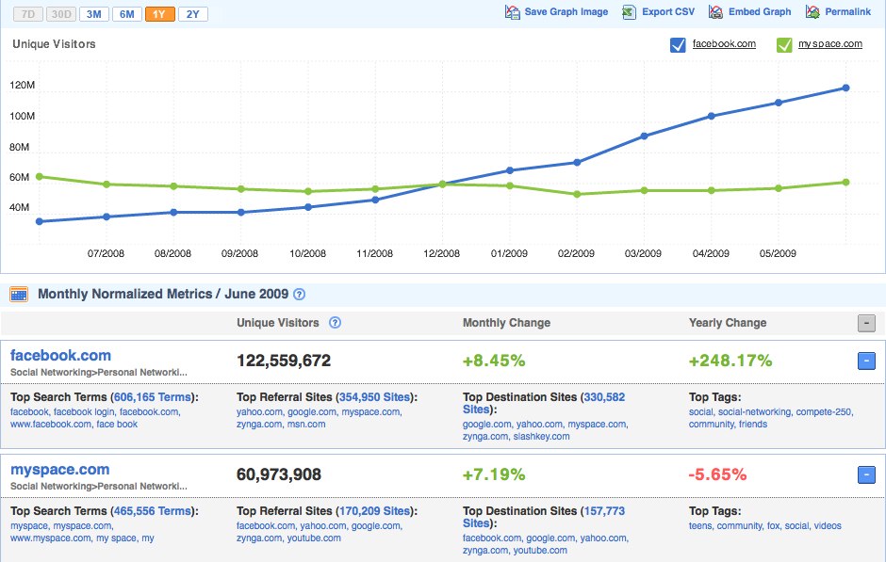Open the facebook.com site title in metrics table
This screenshot has width=886, height=562.
click(x=60, y=356)
